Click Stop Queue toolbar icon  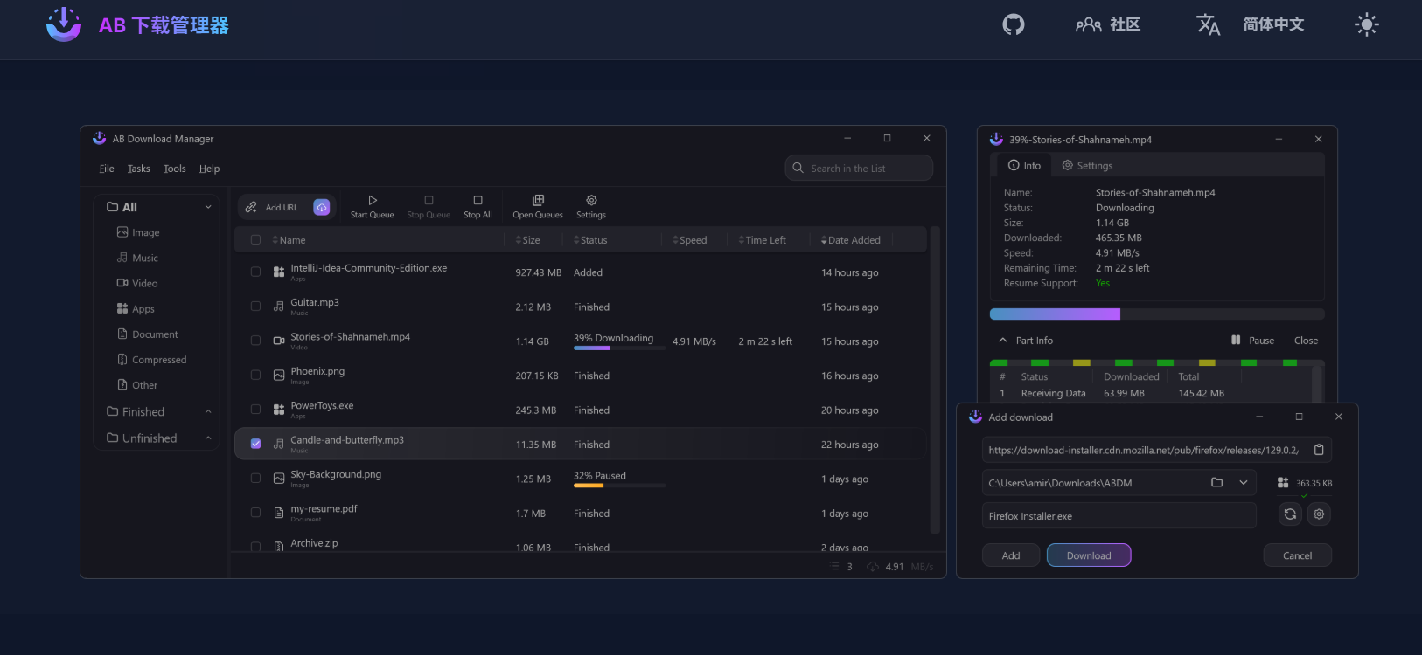click(429, 200)
